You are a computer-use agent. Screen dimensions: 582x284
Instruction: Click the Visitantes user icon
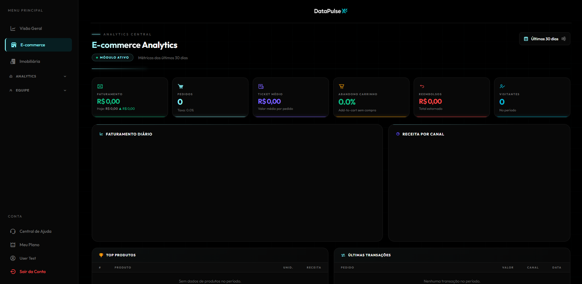pos(502,86)
